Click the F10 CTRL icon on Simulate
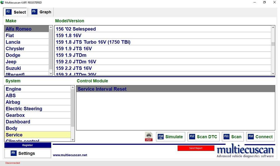Image resolution: width=280 pixels, height=166 pixels. [161, 137]
